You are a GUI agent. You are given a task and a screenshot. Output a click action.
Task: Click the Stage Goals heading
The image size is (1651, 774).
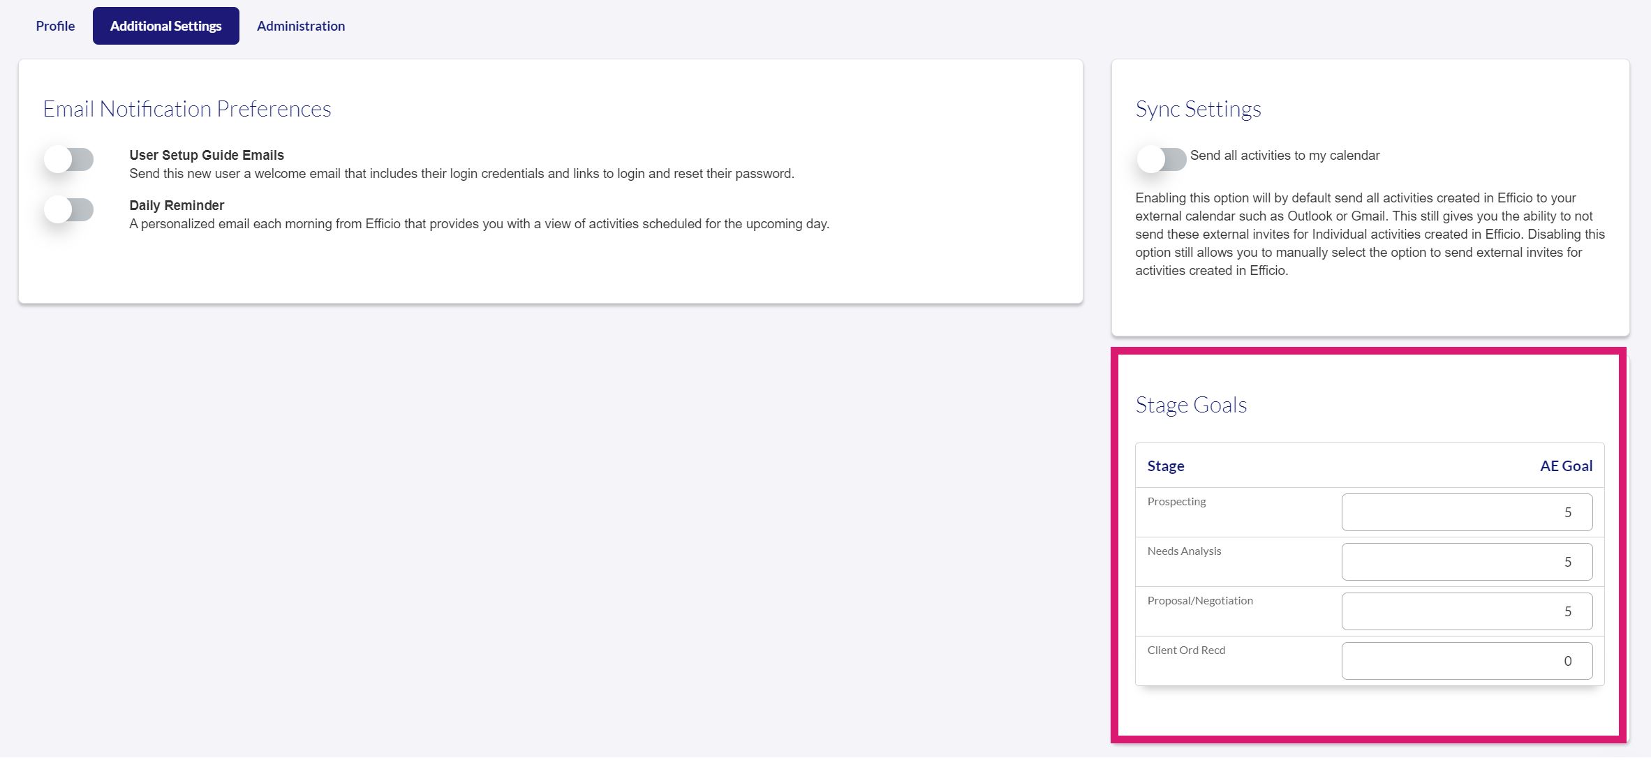[1191, 405]
